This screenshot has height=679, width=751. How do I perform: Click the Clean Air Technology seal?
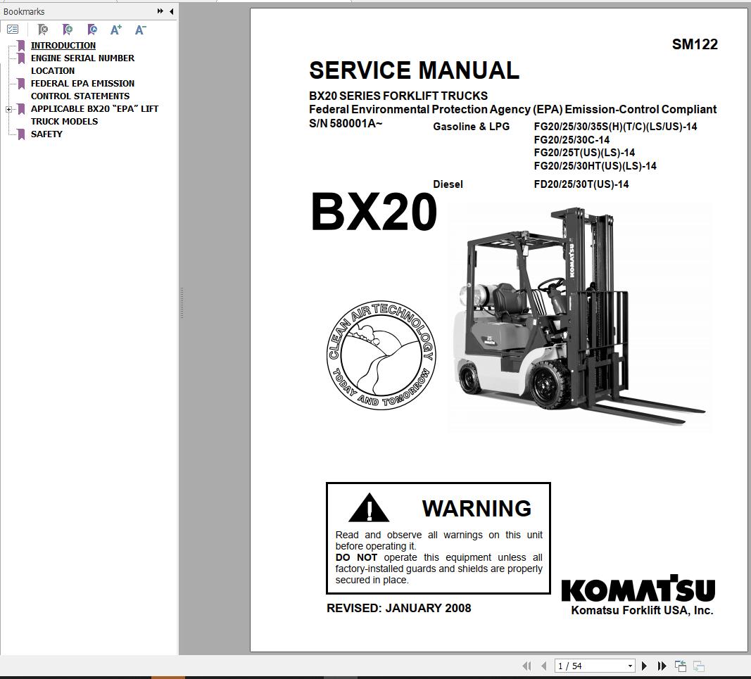(381, 355)
